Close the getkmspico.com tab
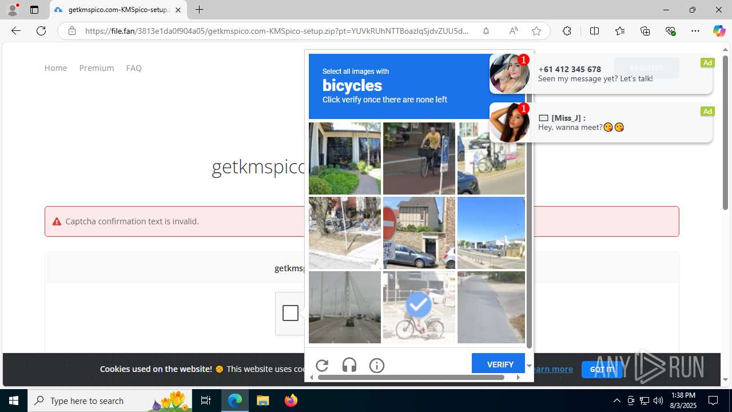This screenshot has width=732, height=412. point(178,10)
